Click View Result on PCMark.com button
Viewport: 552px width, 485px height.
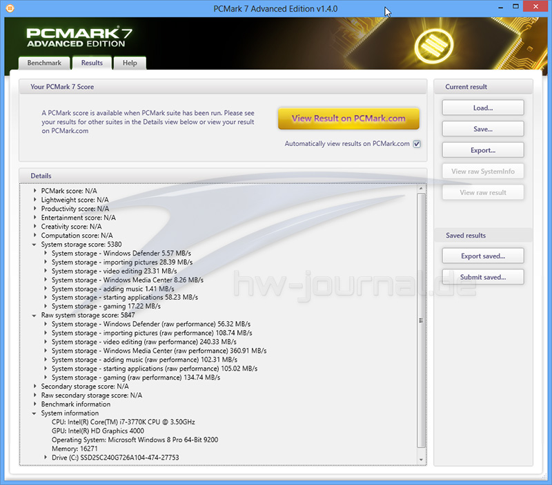[x=348, y=118]
